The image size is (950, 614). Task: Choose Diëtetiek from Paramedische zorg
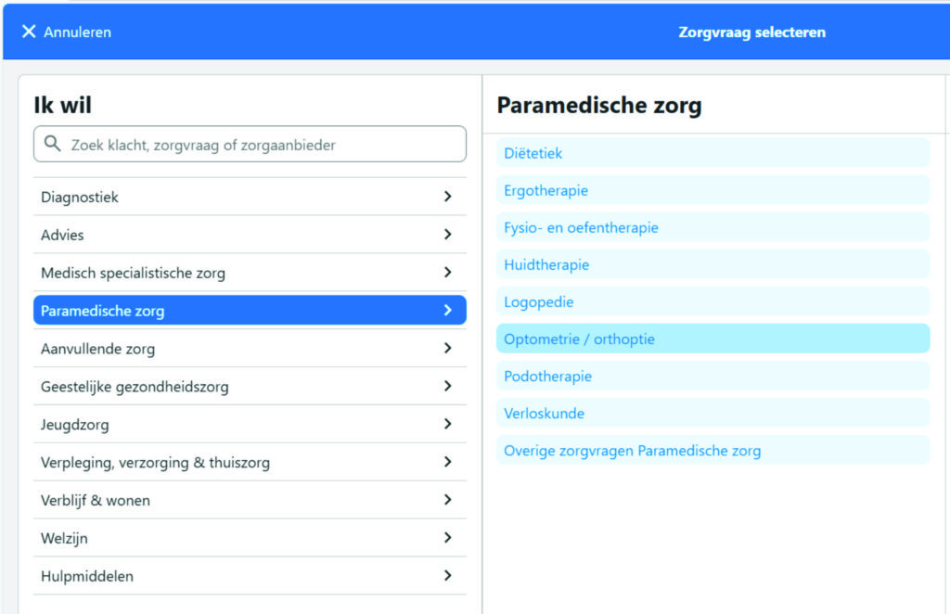(x=712, y=153)
